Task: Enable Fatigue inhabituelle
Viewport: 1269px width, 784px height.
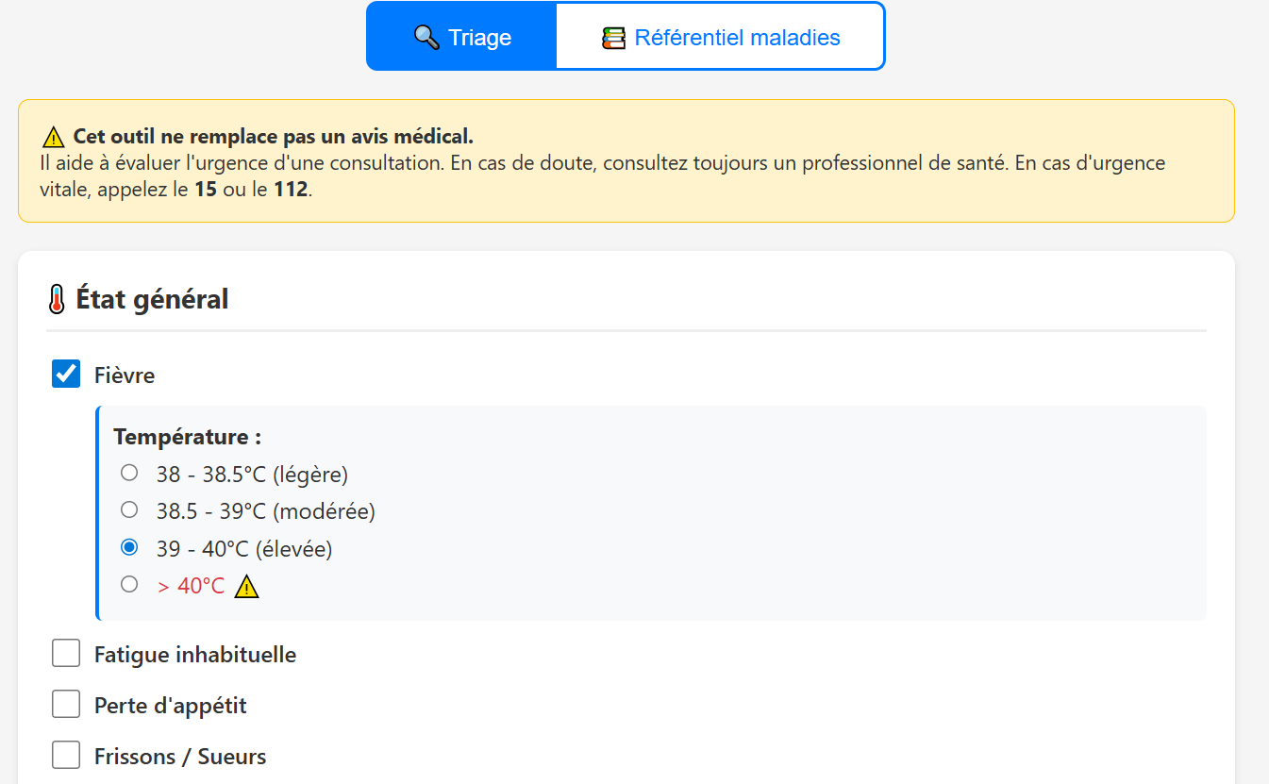Action: click(65, 653)
